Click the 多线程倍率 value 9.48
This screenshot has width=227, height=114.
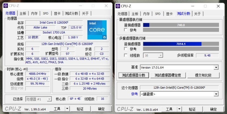click(207, 55)
